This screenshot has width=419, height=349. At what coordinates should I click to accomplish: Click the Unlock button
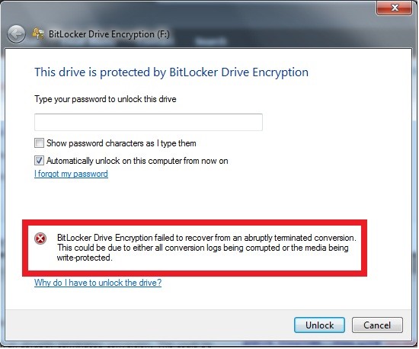pos(319,325)
